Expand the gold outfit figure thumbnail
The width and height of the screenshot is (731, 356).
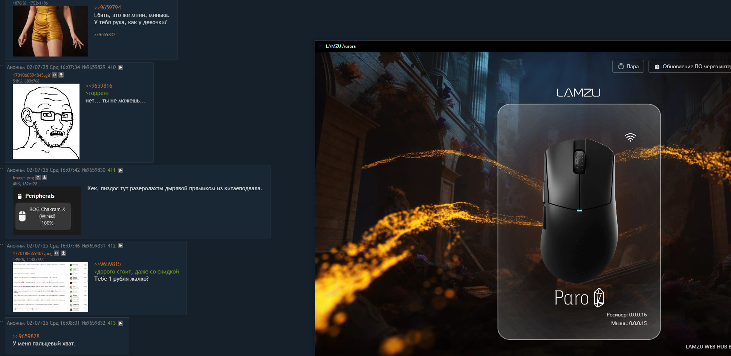point(50,31)
